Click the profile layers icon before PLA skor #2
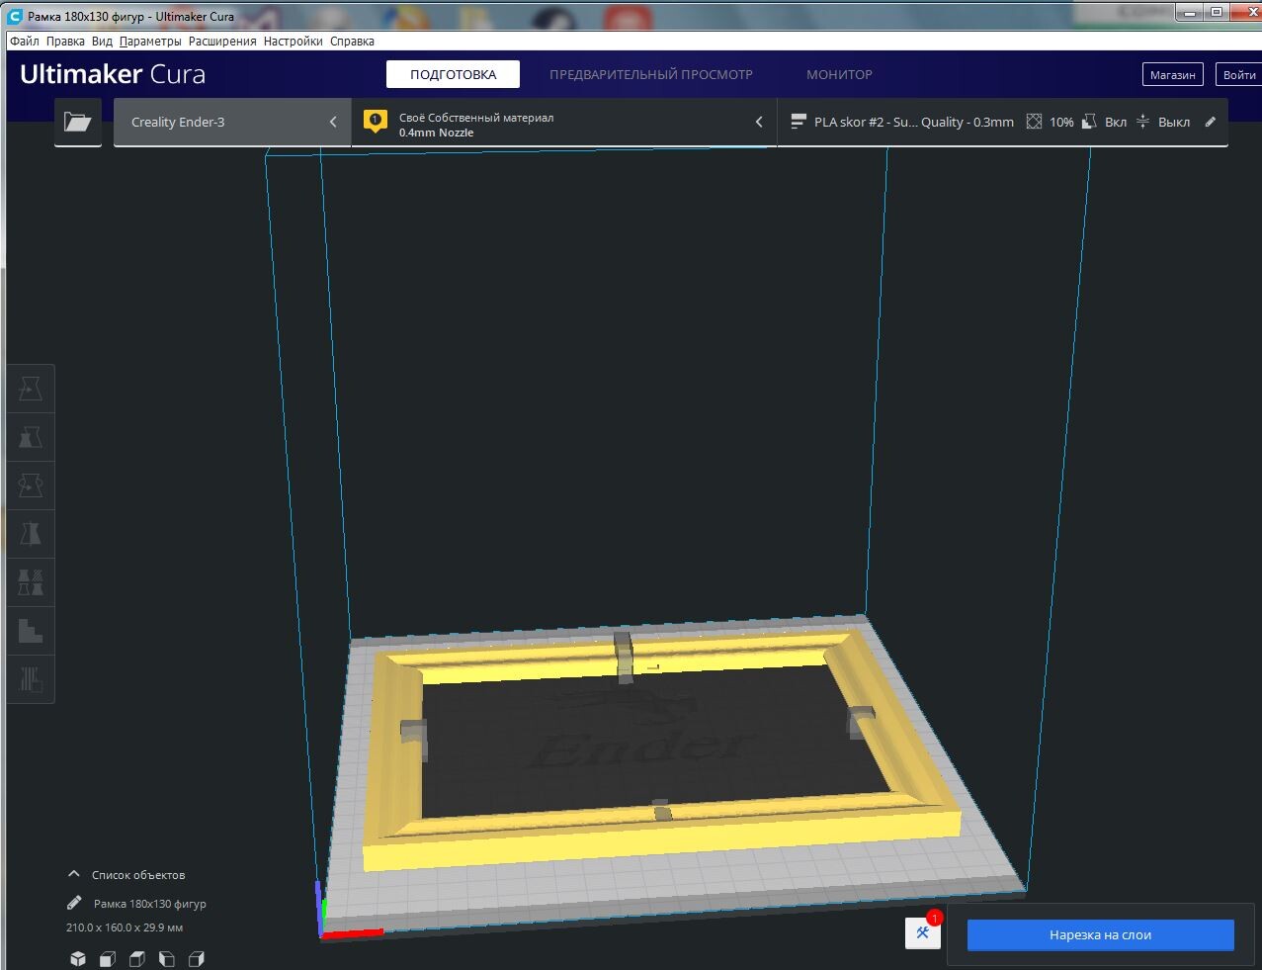Image resolution: width=1262 pixels, height=970 pixels. [799, 122]
